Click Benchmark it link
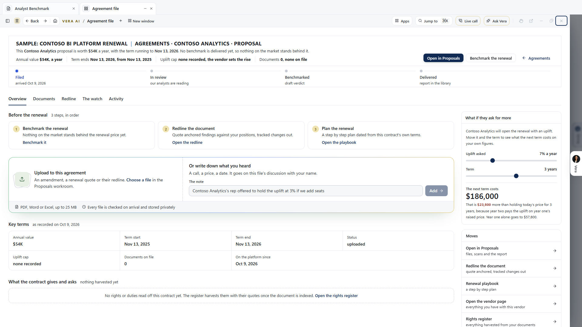582x327 pixels. click(x=35, y=142)
